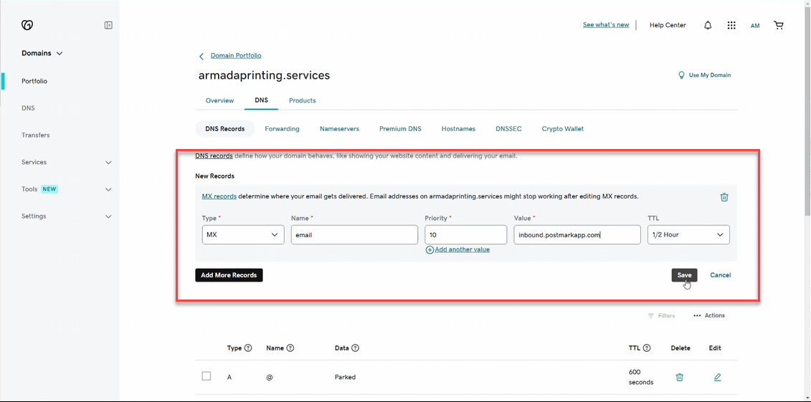Select the DNS tab

point(262,100)
